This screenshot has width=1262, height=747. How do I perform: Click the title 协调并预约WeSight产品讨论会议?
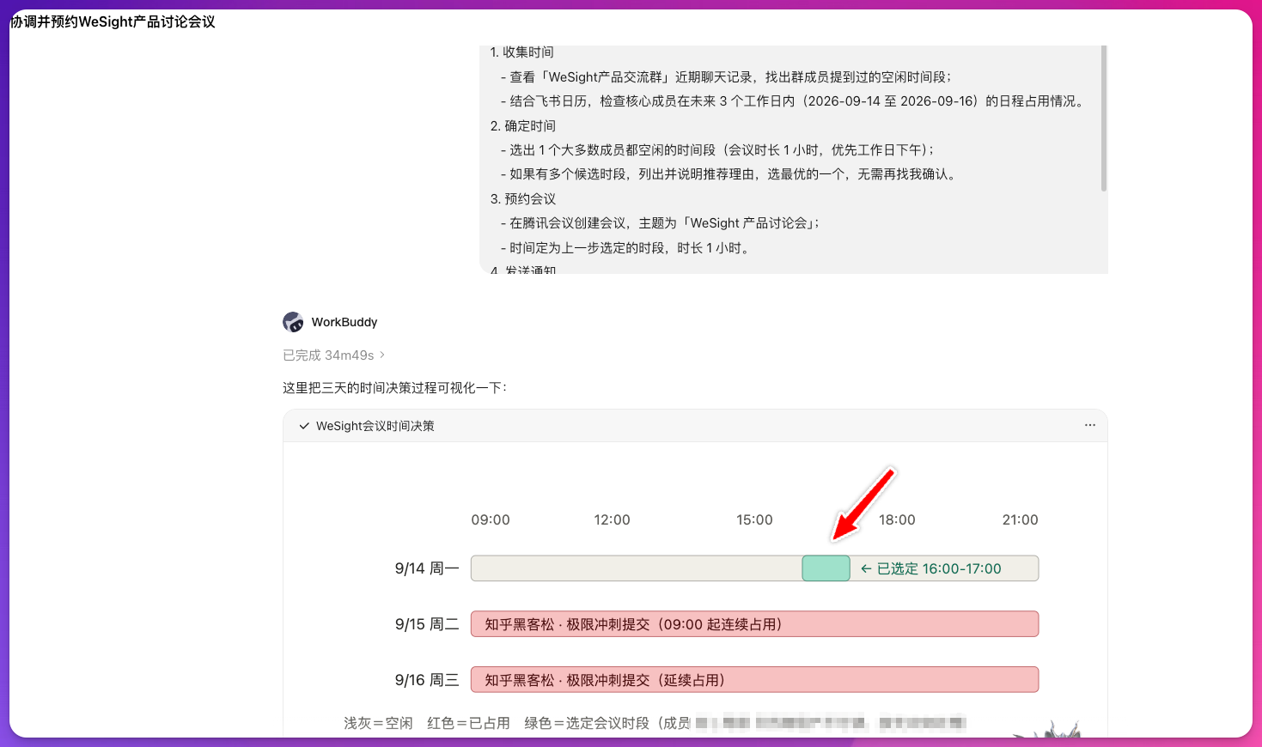(113, 21)
